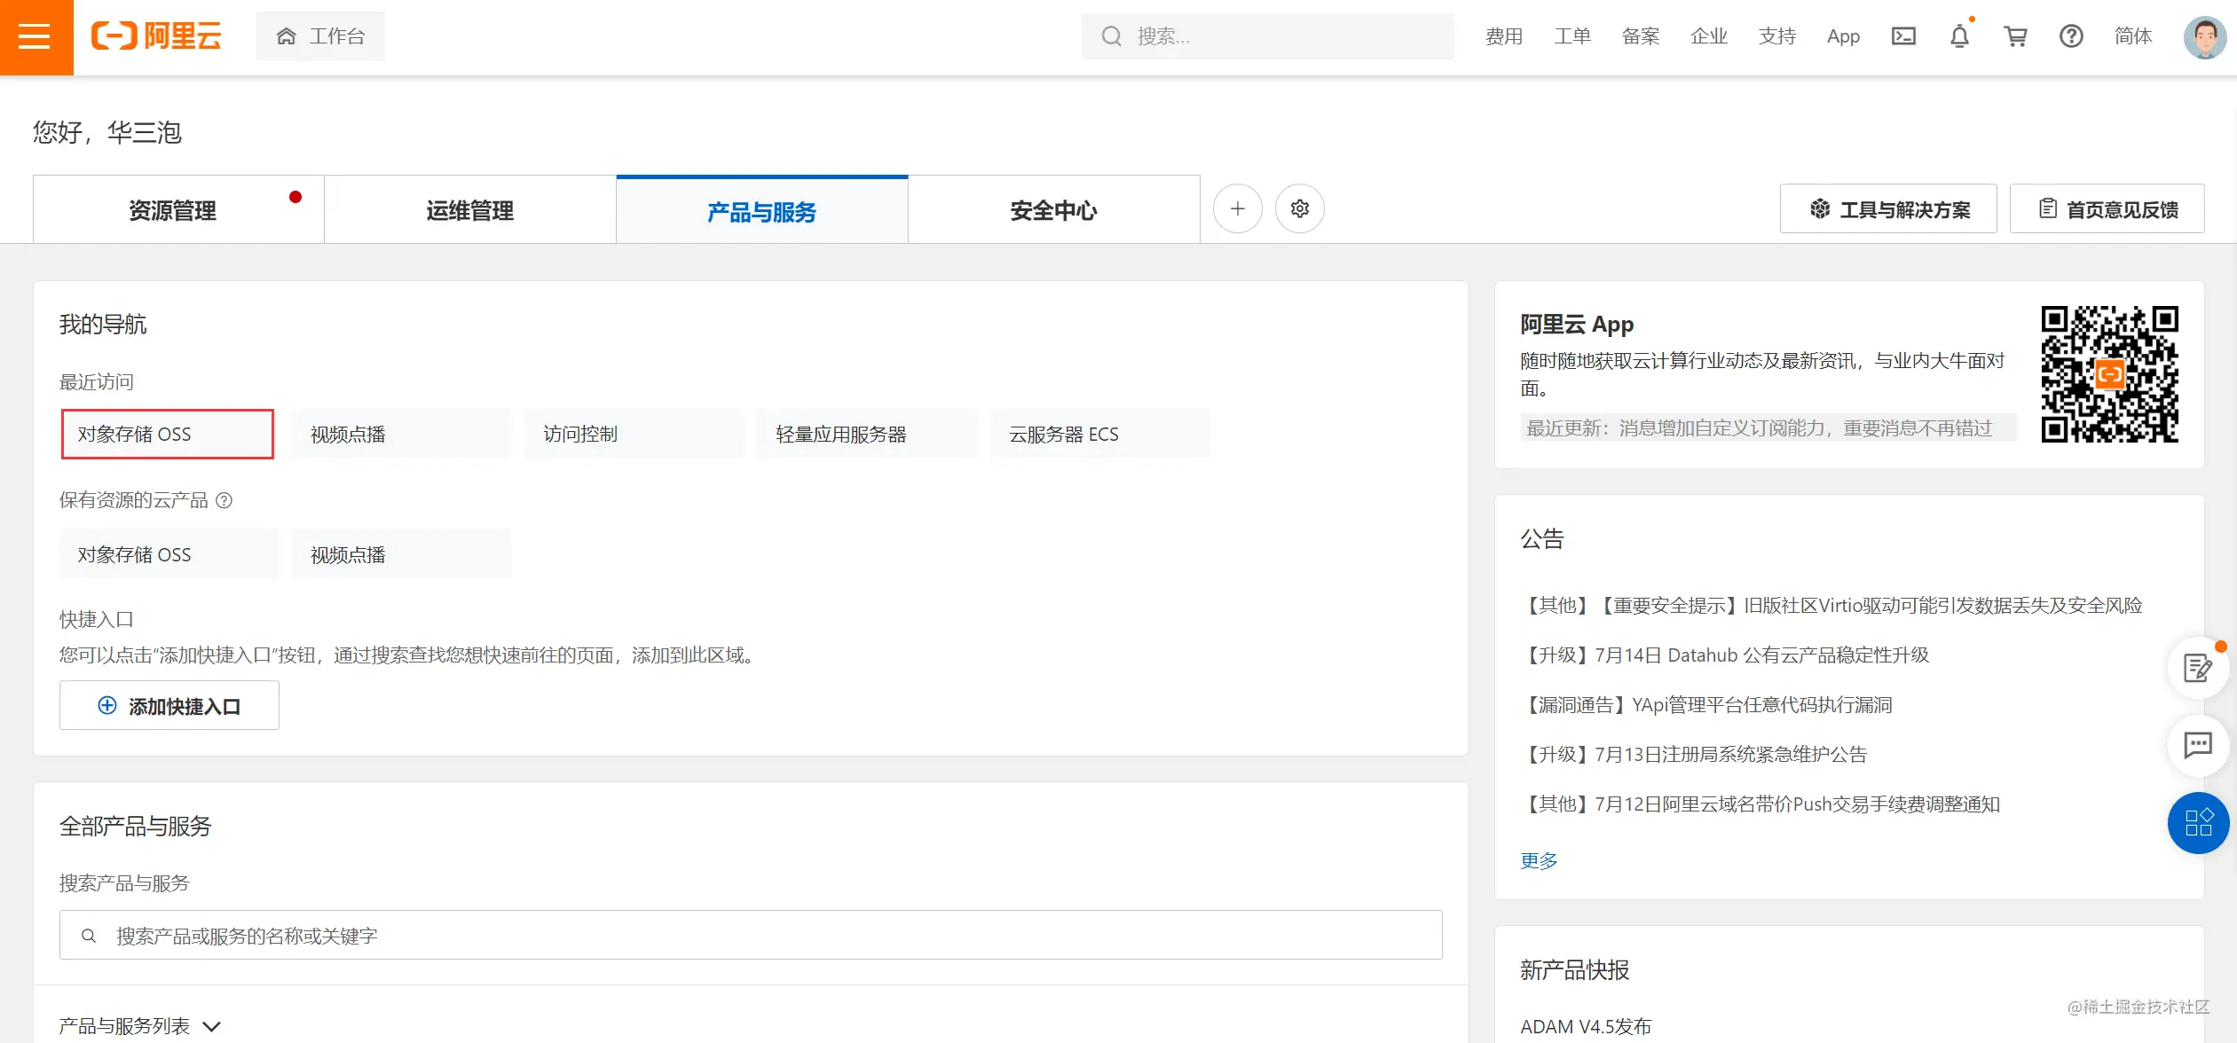Open 云服务器 ECS
The height and width of the screenshot is (1043, 2237).
click(1099, 435)
